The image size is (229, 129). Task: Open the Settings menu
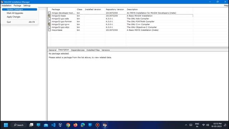pos(27,6)
